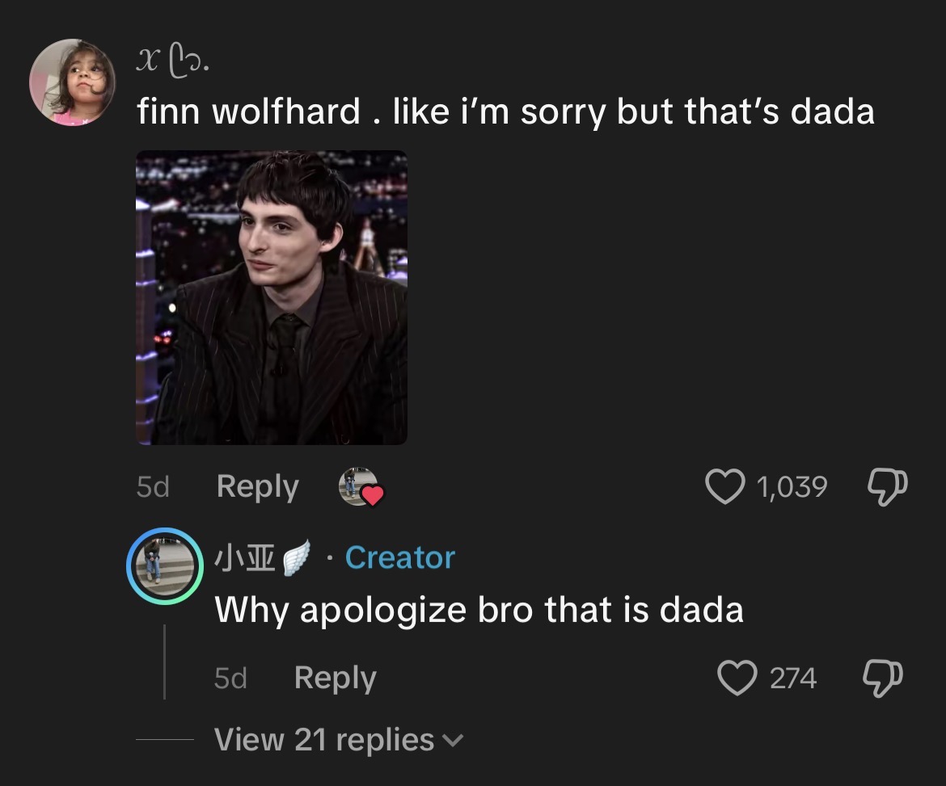Open the attached photo in the comment
Screen dimensions: 946x786
[x=272, y=297]
